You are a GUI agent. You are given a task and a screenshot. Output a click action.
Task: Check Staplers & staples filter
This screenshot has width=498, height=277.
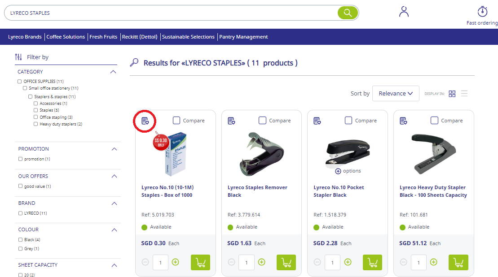pos(30,97)
